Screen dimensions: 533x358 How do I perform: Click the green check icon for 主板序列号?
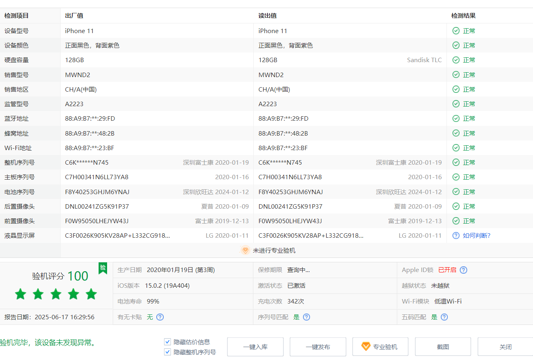click(x=456, y=177)
